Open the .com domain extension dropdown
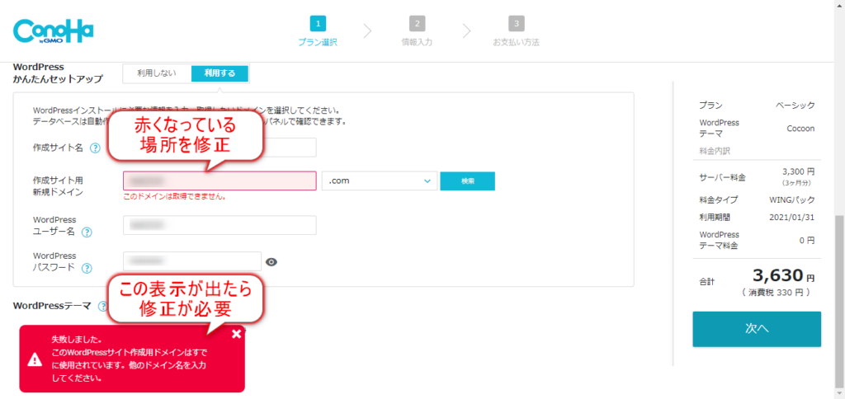Viewport: 845px width, 399px height. click(x=380, y=181)
